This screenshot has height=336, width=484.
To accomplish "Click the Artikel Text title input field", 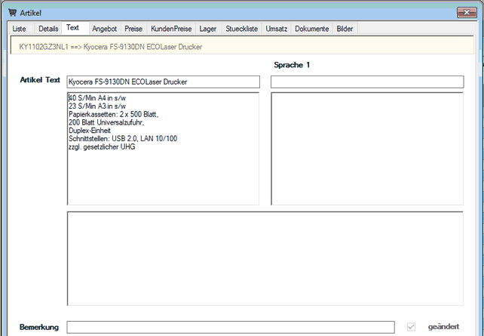I will pyautogui.click(x=164, y=82).
